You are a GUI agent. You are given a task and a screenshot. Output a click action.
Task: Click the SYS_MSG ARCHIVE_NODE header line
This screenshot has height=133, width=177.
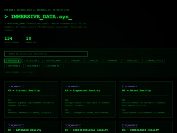coord(37,10)
